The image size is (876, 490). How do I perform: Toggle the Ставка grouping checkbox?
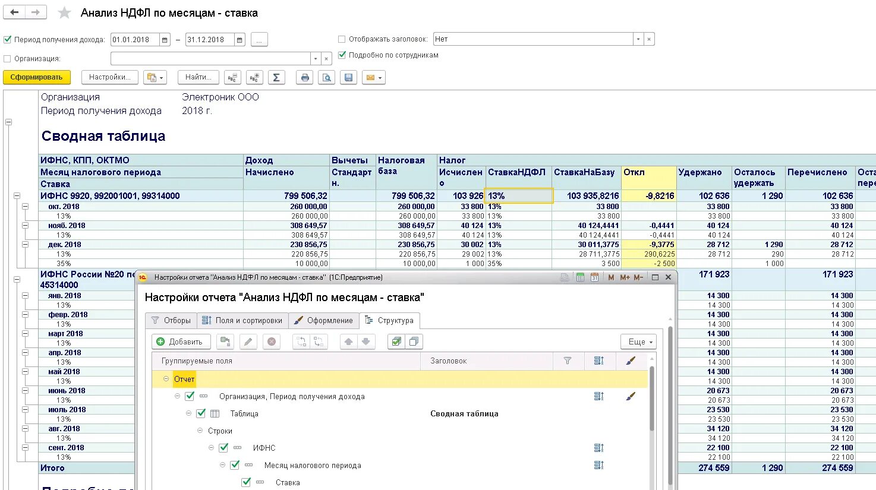(x=246, y=482)
